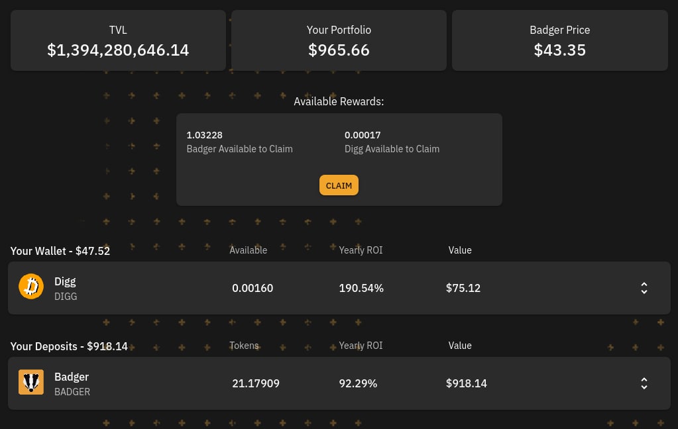Click the TVL total card
Image resolution: width=678 pixels, height=429 pixels.
[118, 40]
